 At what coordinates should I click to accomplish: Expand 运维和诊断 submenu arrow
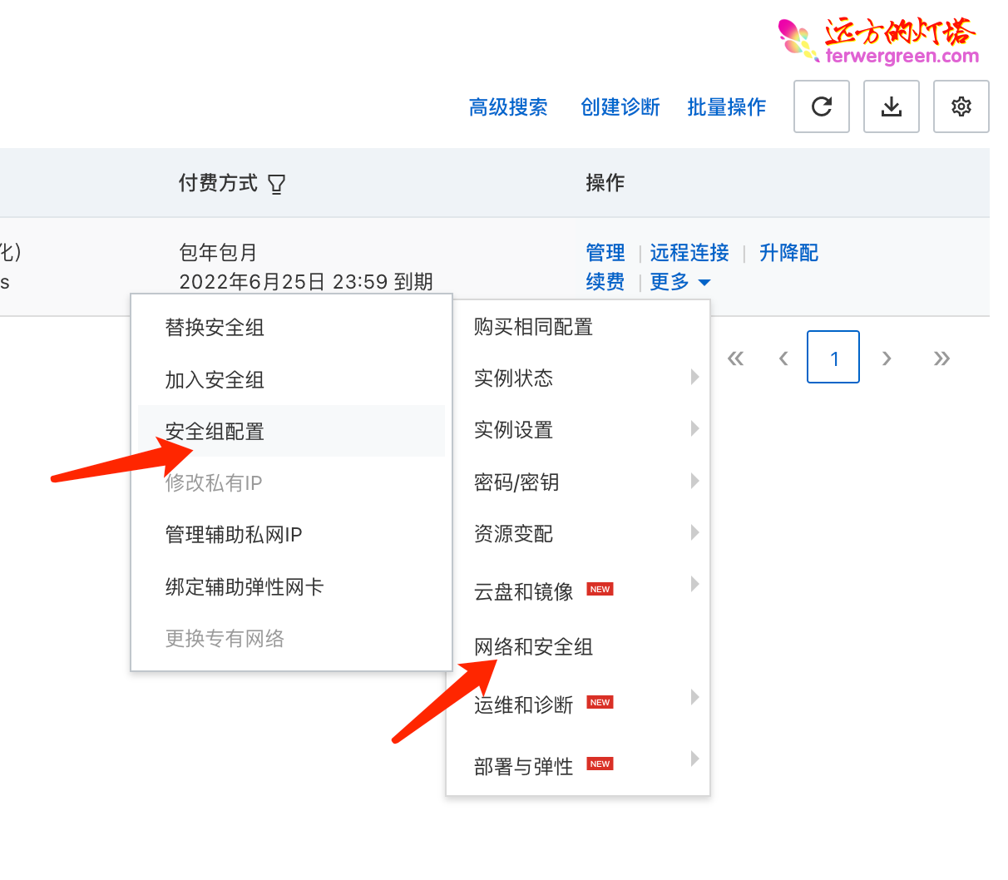point(694,698)
